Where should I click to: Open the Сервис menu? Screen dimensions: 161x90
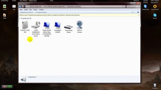click(35, 9)
